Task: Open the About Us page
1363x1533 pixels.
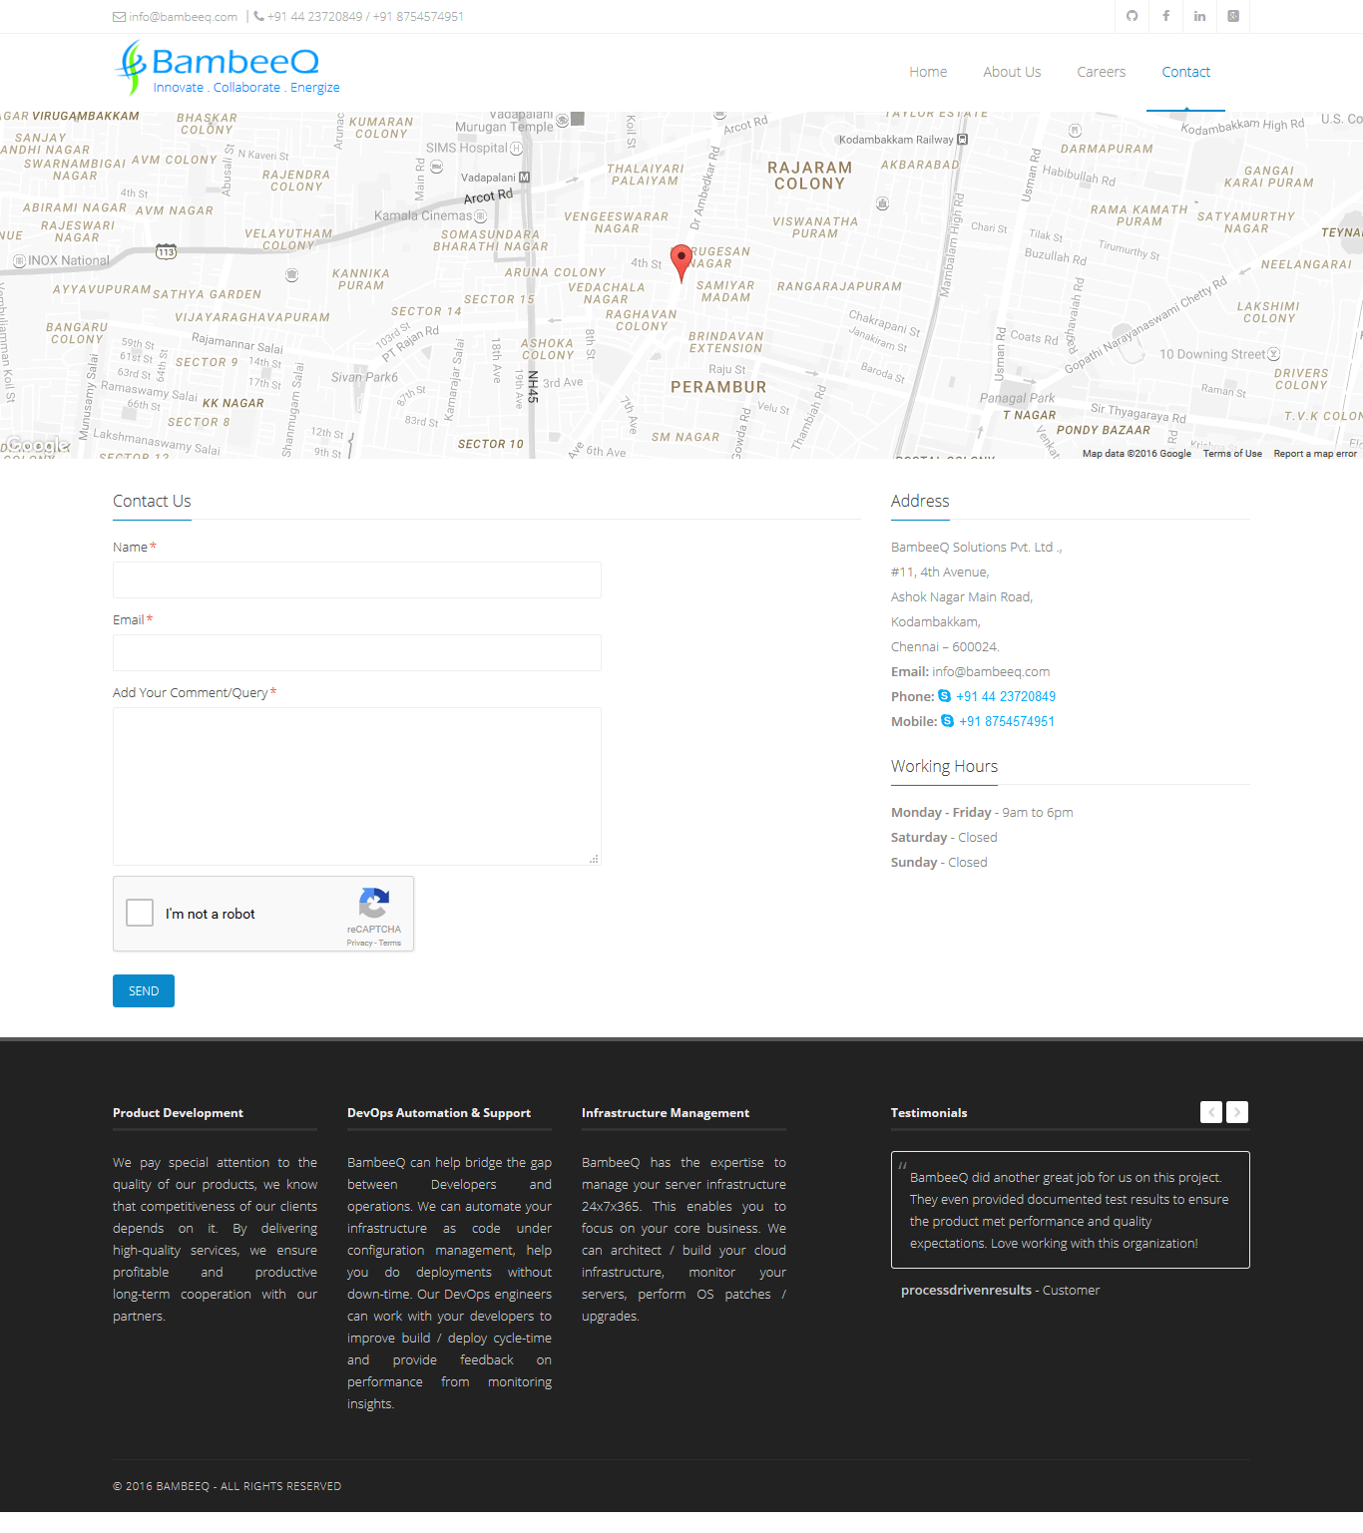Action: coord(1012,72)
